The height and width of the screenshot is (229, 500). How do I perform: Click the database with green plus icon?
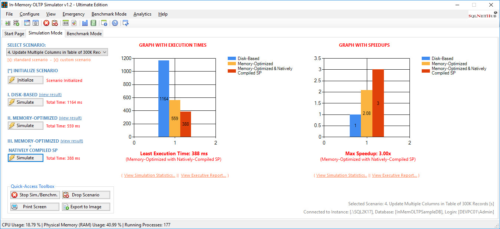[16, 23]
